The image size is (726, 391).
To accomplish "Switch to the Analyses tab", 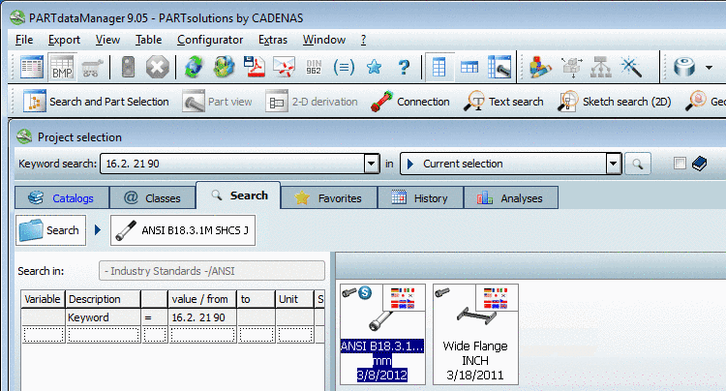I will [x=511, y=198].
